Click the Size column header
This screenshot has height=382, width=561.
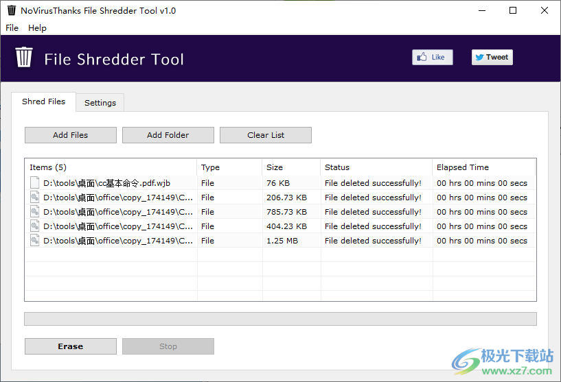291,167
